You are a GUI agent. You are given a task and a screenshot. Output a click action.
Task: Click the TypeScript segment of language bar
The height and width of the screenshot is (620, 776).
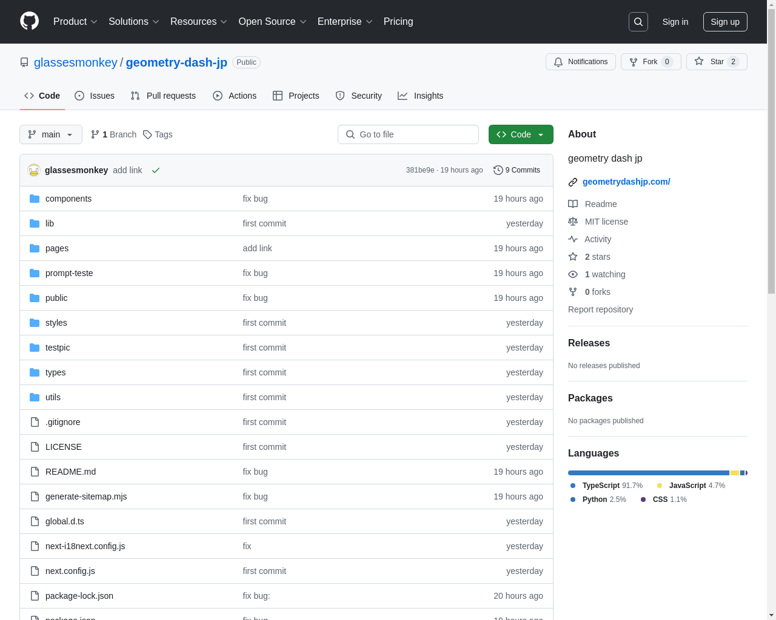pos(649,473)
